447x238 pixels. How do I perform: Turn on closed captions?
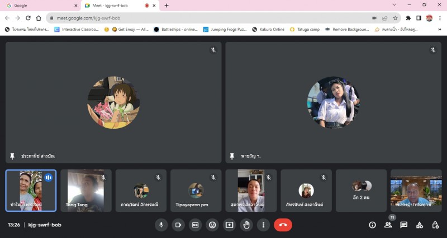(196, 225)
